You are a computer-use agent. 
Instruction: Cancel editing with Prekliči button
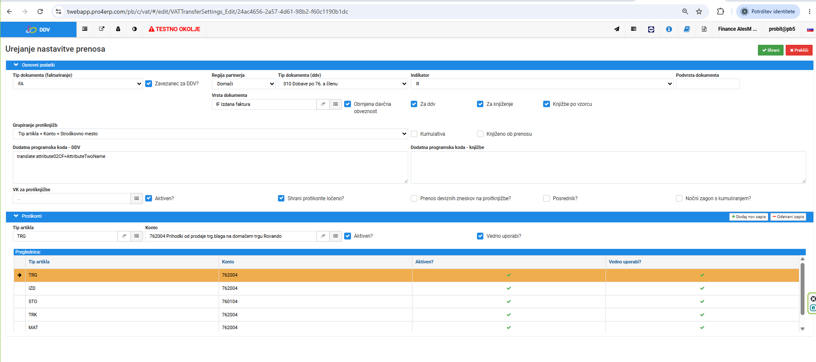(799, 50)
